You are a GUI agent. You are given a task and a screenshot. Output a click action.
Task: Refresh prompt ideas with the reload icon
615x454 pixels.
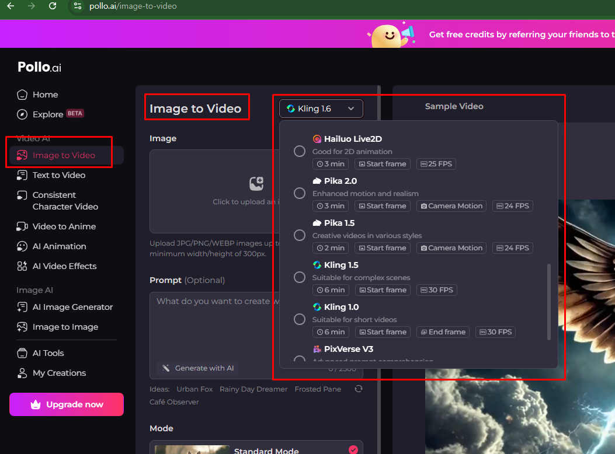359,389
